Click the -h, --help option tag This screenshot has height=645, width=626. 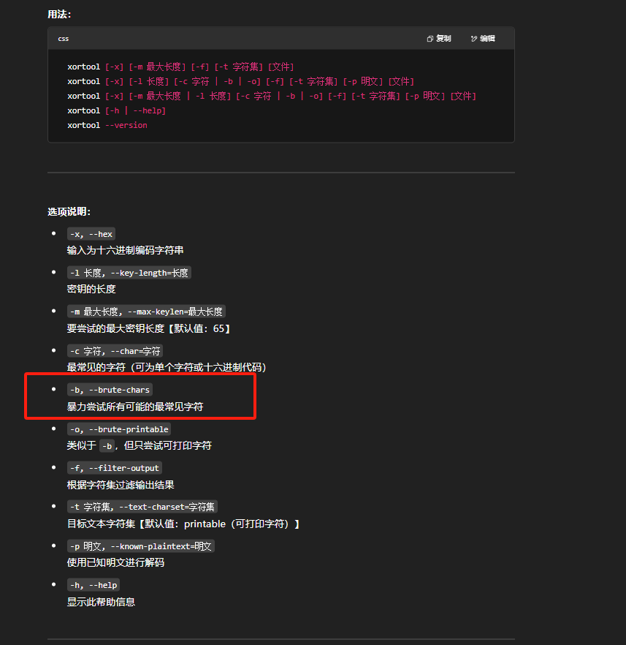[x=93, y=585]
